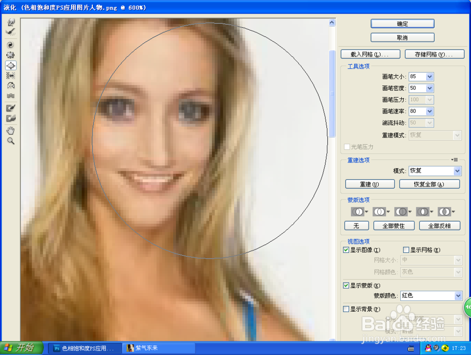Uncheck 显示图像 checkbox

pyautogui.click(x=346, y=250)
